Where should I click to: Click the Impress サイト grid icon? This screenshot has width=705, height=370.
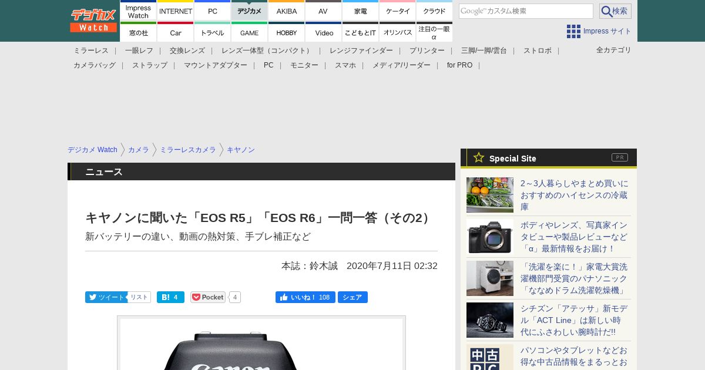pos(573,31)
